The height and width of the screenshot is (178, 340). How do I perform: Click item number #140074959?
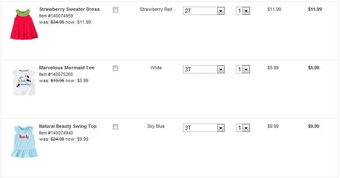click(x=56, y=16)
